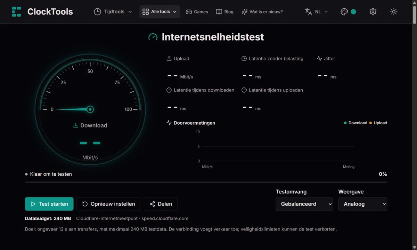
Task: Click the clock icon beside Latentie tijdens uploaden
Action: click(244, 90)
